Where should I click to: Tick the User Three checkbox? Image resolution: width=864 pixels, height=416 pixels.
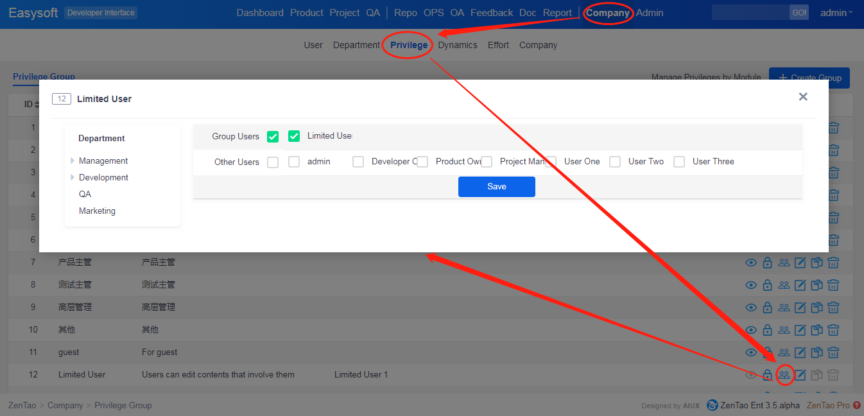point(679,162)
